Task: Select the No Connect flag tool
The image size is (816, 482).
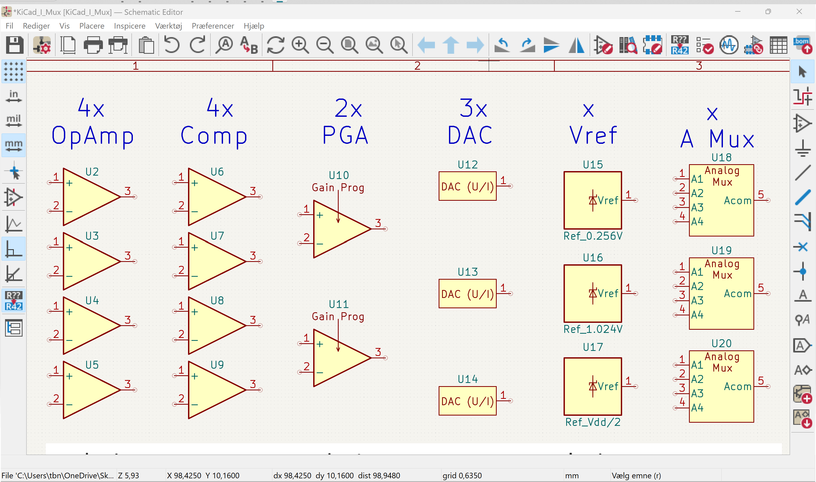Action: click(x=803, y=247)
